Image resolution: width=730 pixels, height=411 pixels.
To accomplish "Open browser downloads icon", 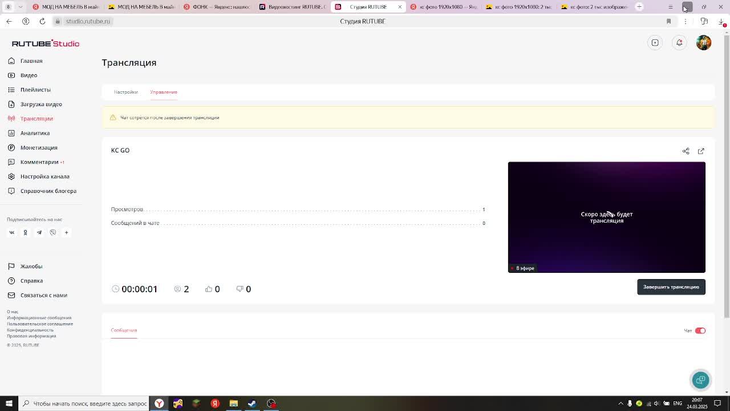I will 721,21.
